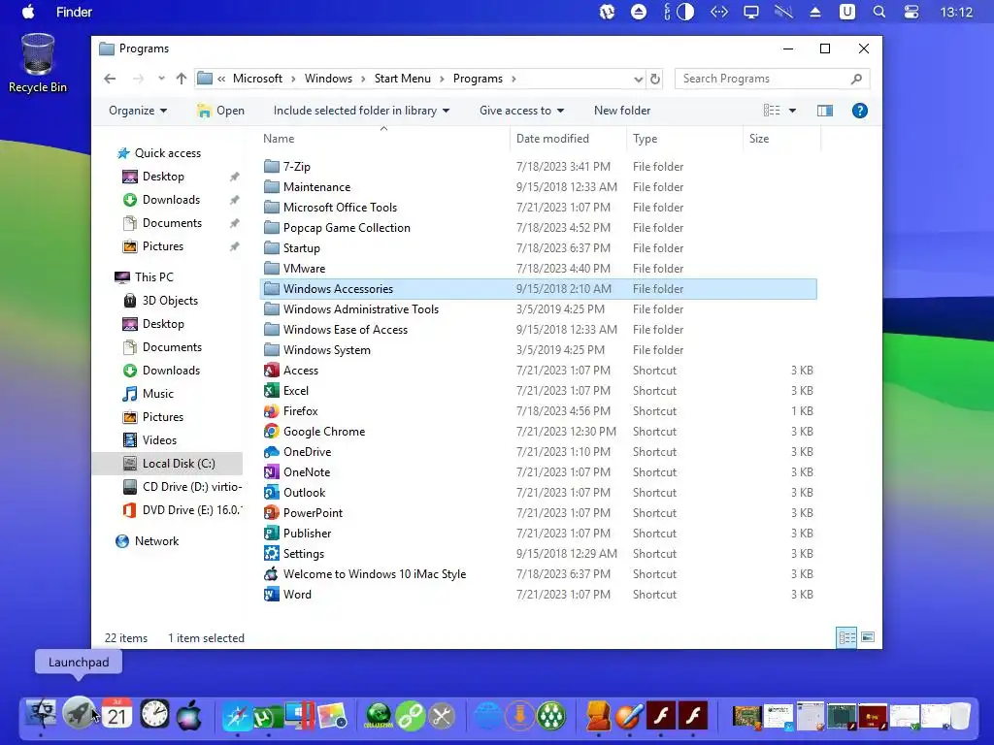
Task: Open the view options dropdown arrow
Action: pos(792,111)
